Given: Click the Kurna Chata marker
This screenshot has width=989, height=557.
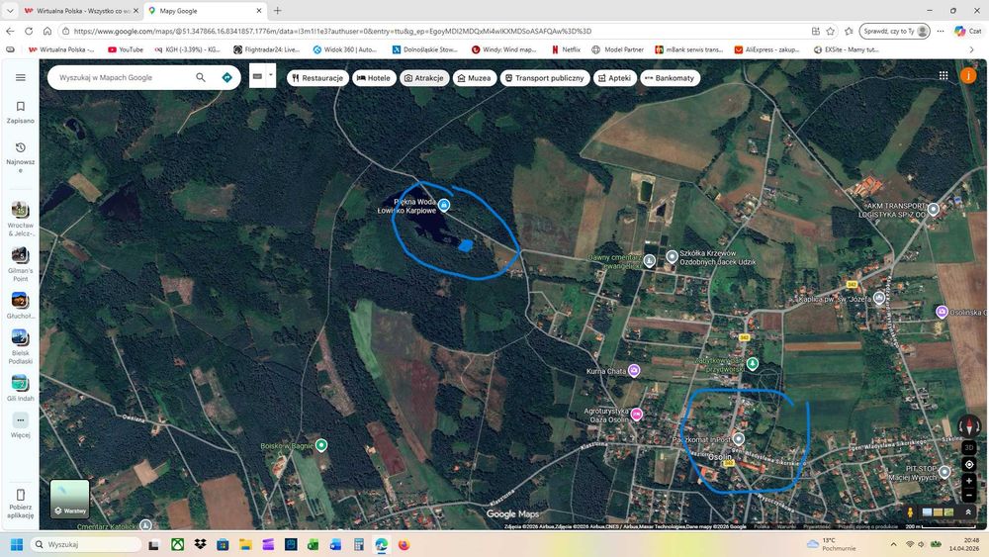Looking at the screenshot, I should tap(634, 370).
